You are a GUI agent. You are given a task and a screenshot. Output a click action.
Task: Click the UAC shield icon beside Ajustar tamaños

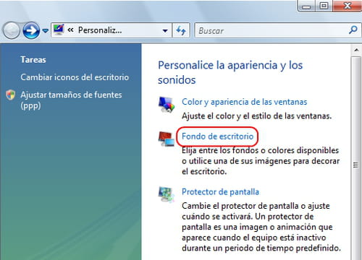tap(11, 95)
